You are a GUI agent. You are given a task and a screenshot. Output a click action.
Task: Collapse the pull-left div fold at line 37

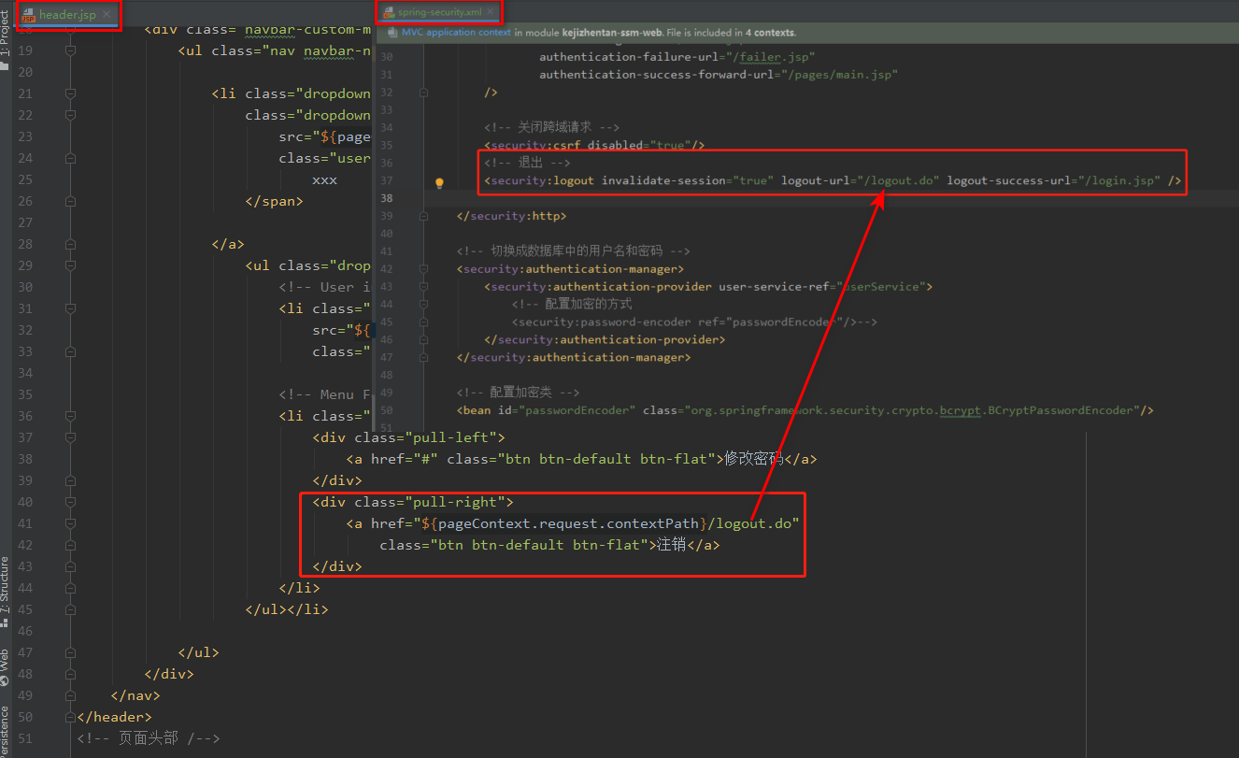(70, 437)
